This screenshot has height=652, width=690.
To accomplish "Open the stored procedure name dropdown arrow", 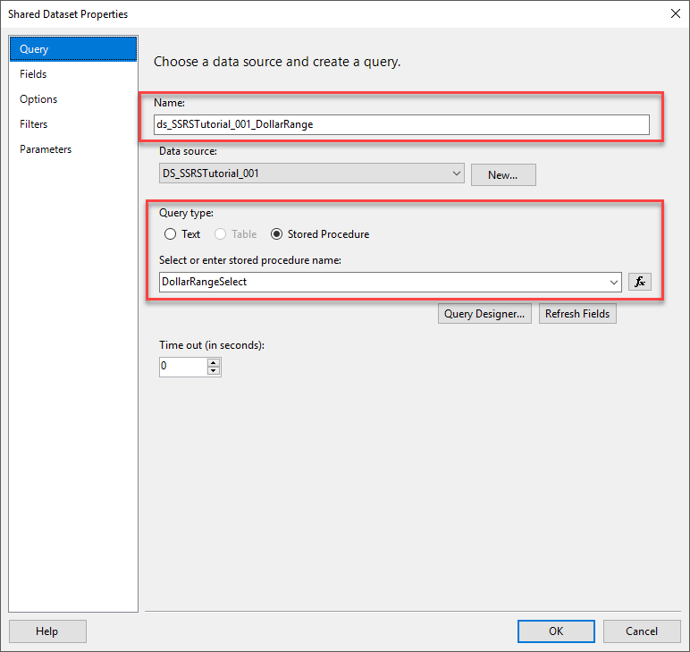I will [614, 282].
